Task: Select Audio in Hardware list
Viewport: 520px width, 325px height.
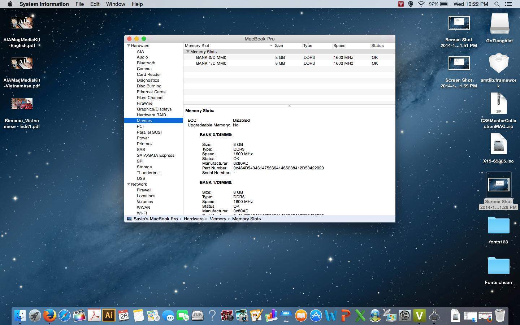Action: 142,57
